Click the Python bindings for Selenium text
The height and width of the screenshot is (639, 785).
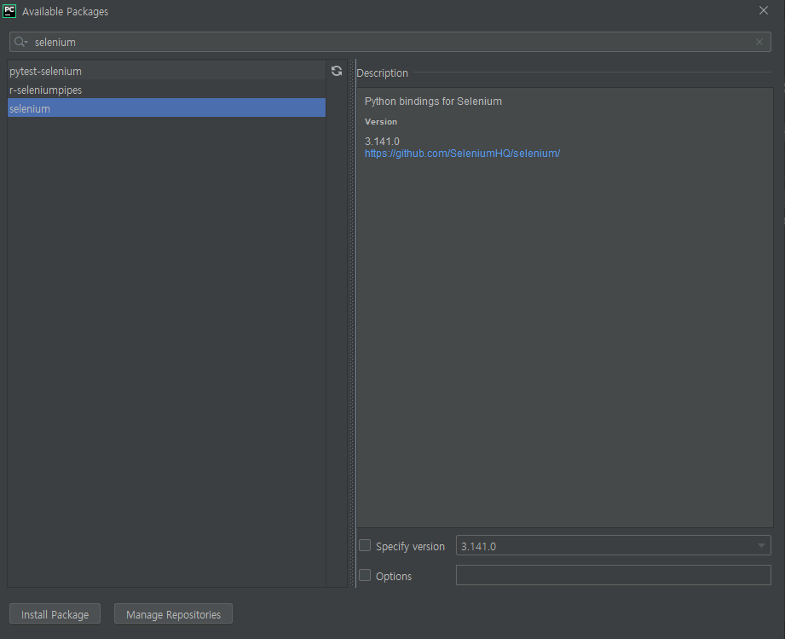(433, 102)
